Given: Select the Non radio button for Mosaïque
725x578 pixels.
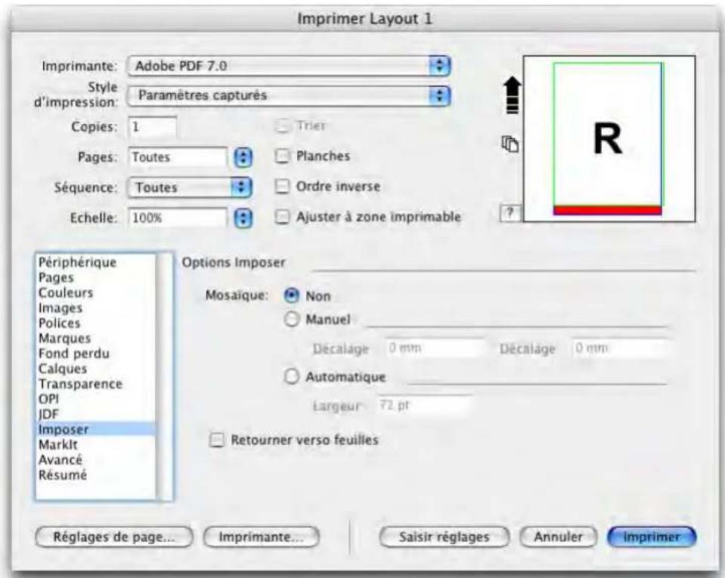Looking at the screenshot, I should click(291, 295).
